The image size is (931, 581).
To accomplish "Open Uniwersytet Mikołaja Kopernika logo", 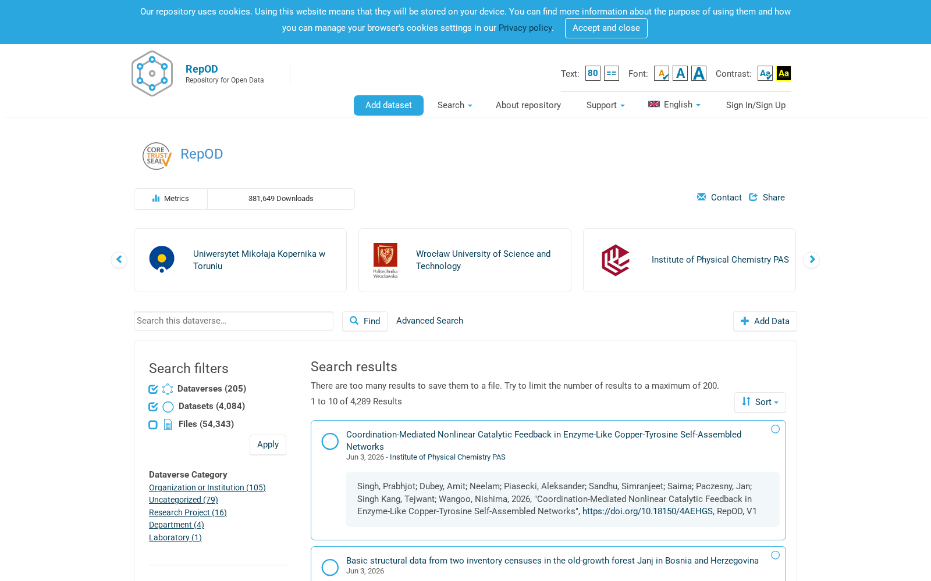I will tap(162, 260).
